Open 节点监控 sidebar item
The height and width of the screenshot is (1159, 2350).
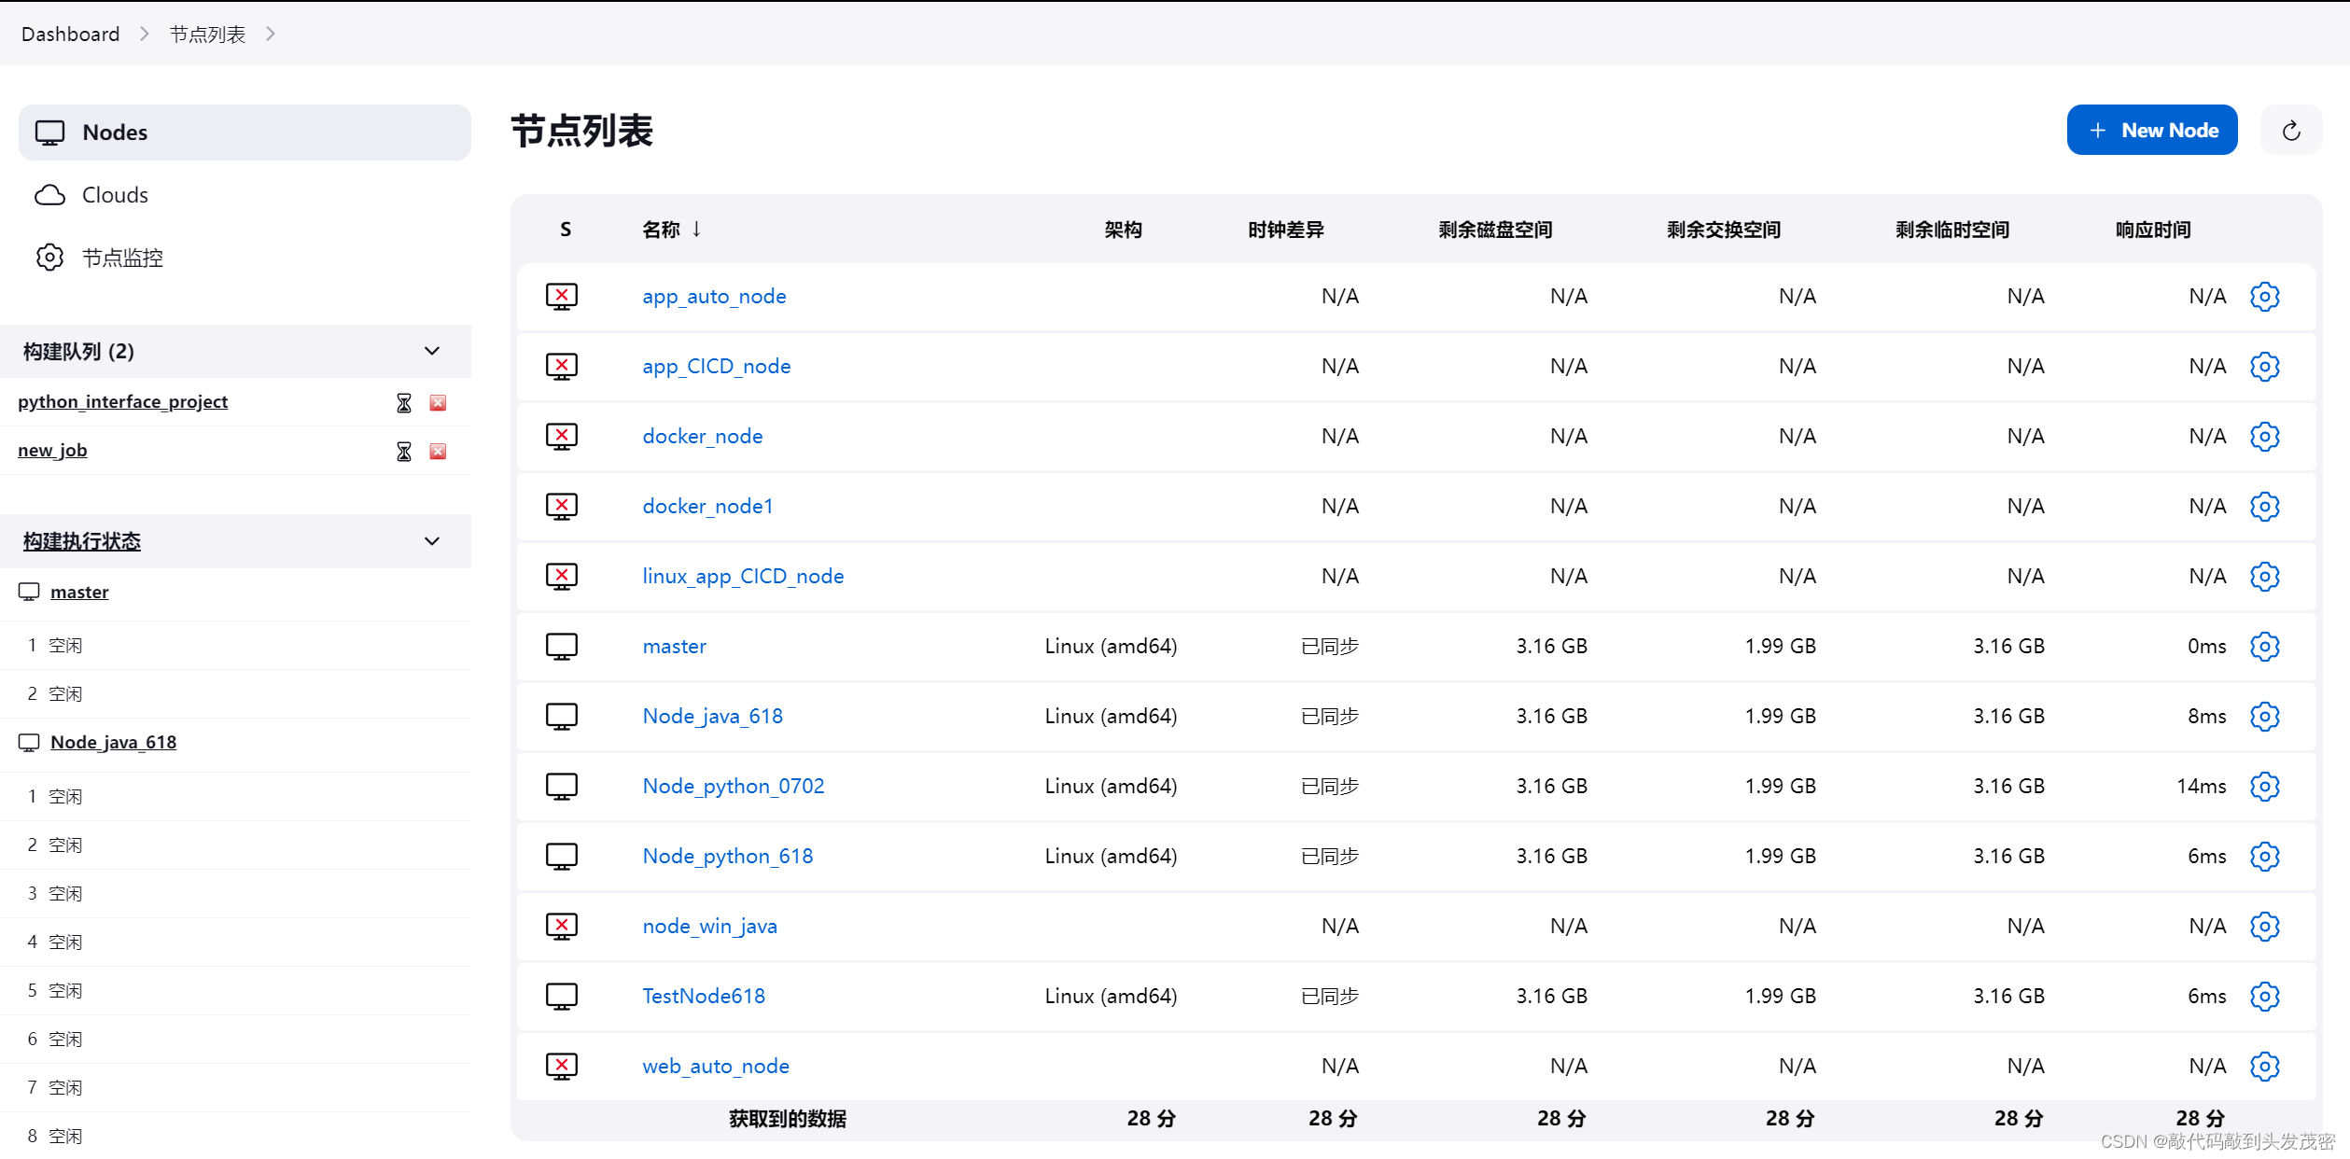[121, 258]
